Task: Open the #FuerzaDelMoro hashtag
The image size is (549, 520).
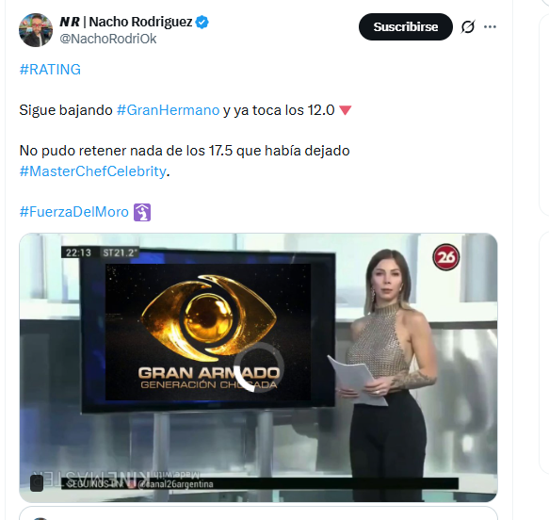Action: pyautogui.click(x=74, y=212)
